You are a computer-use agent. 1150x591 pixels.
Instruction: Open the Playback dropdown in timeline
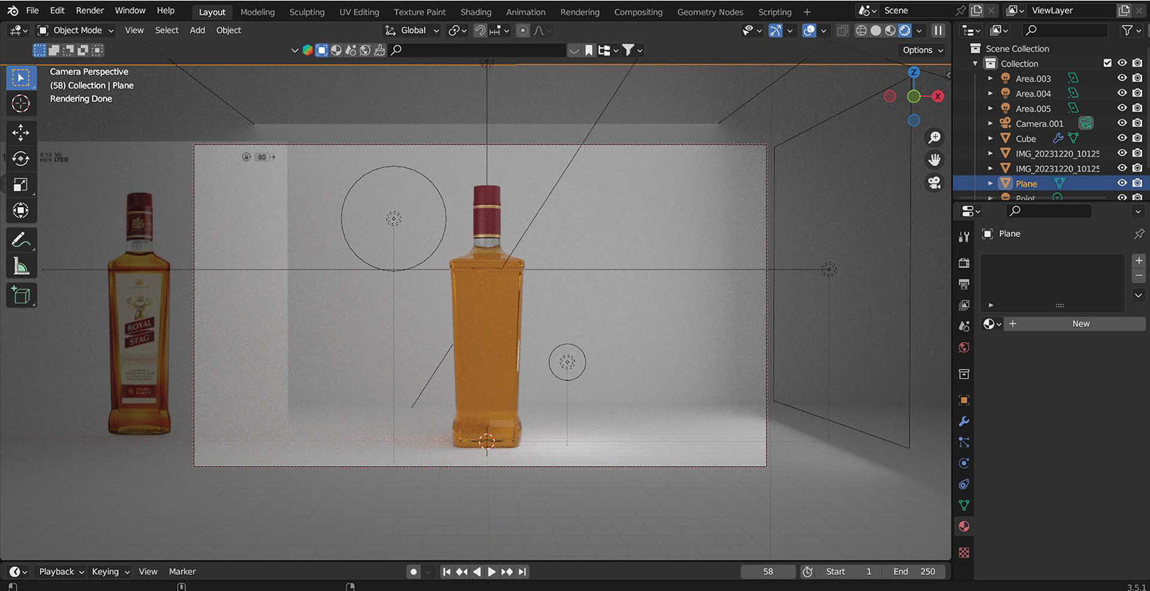point(61,572)
